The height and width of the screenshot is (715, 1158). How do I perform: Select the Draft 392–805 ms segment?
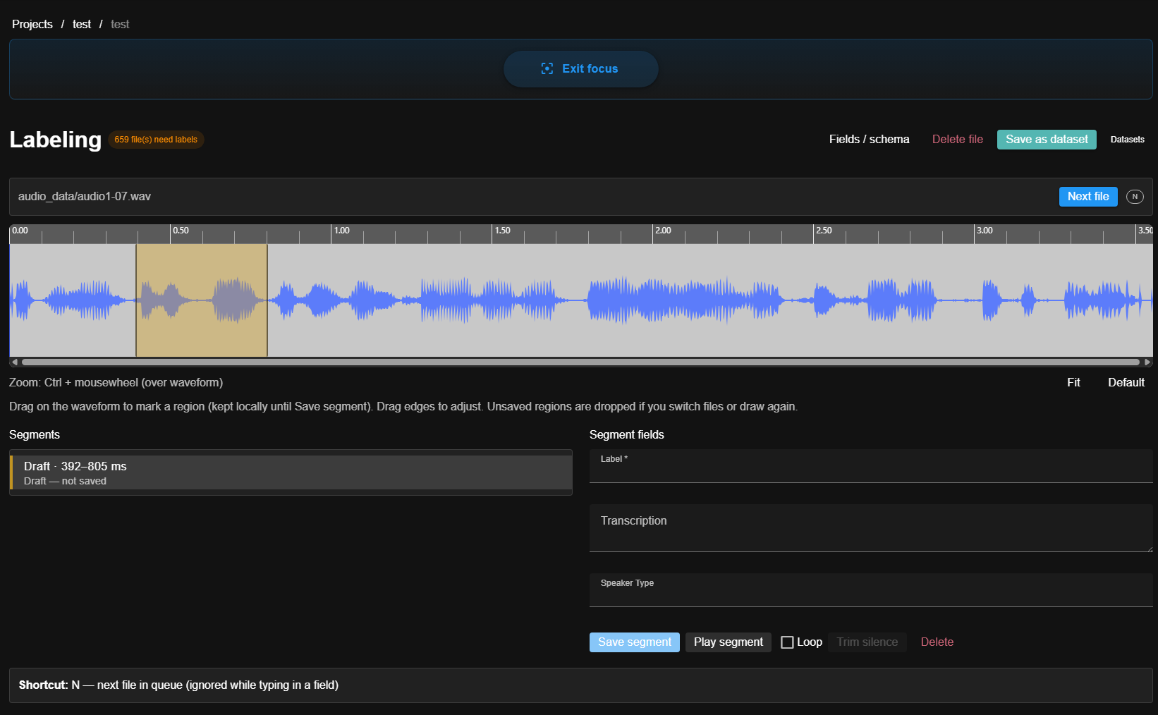click(x=291, y=472)
